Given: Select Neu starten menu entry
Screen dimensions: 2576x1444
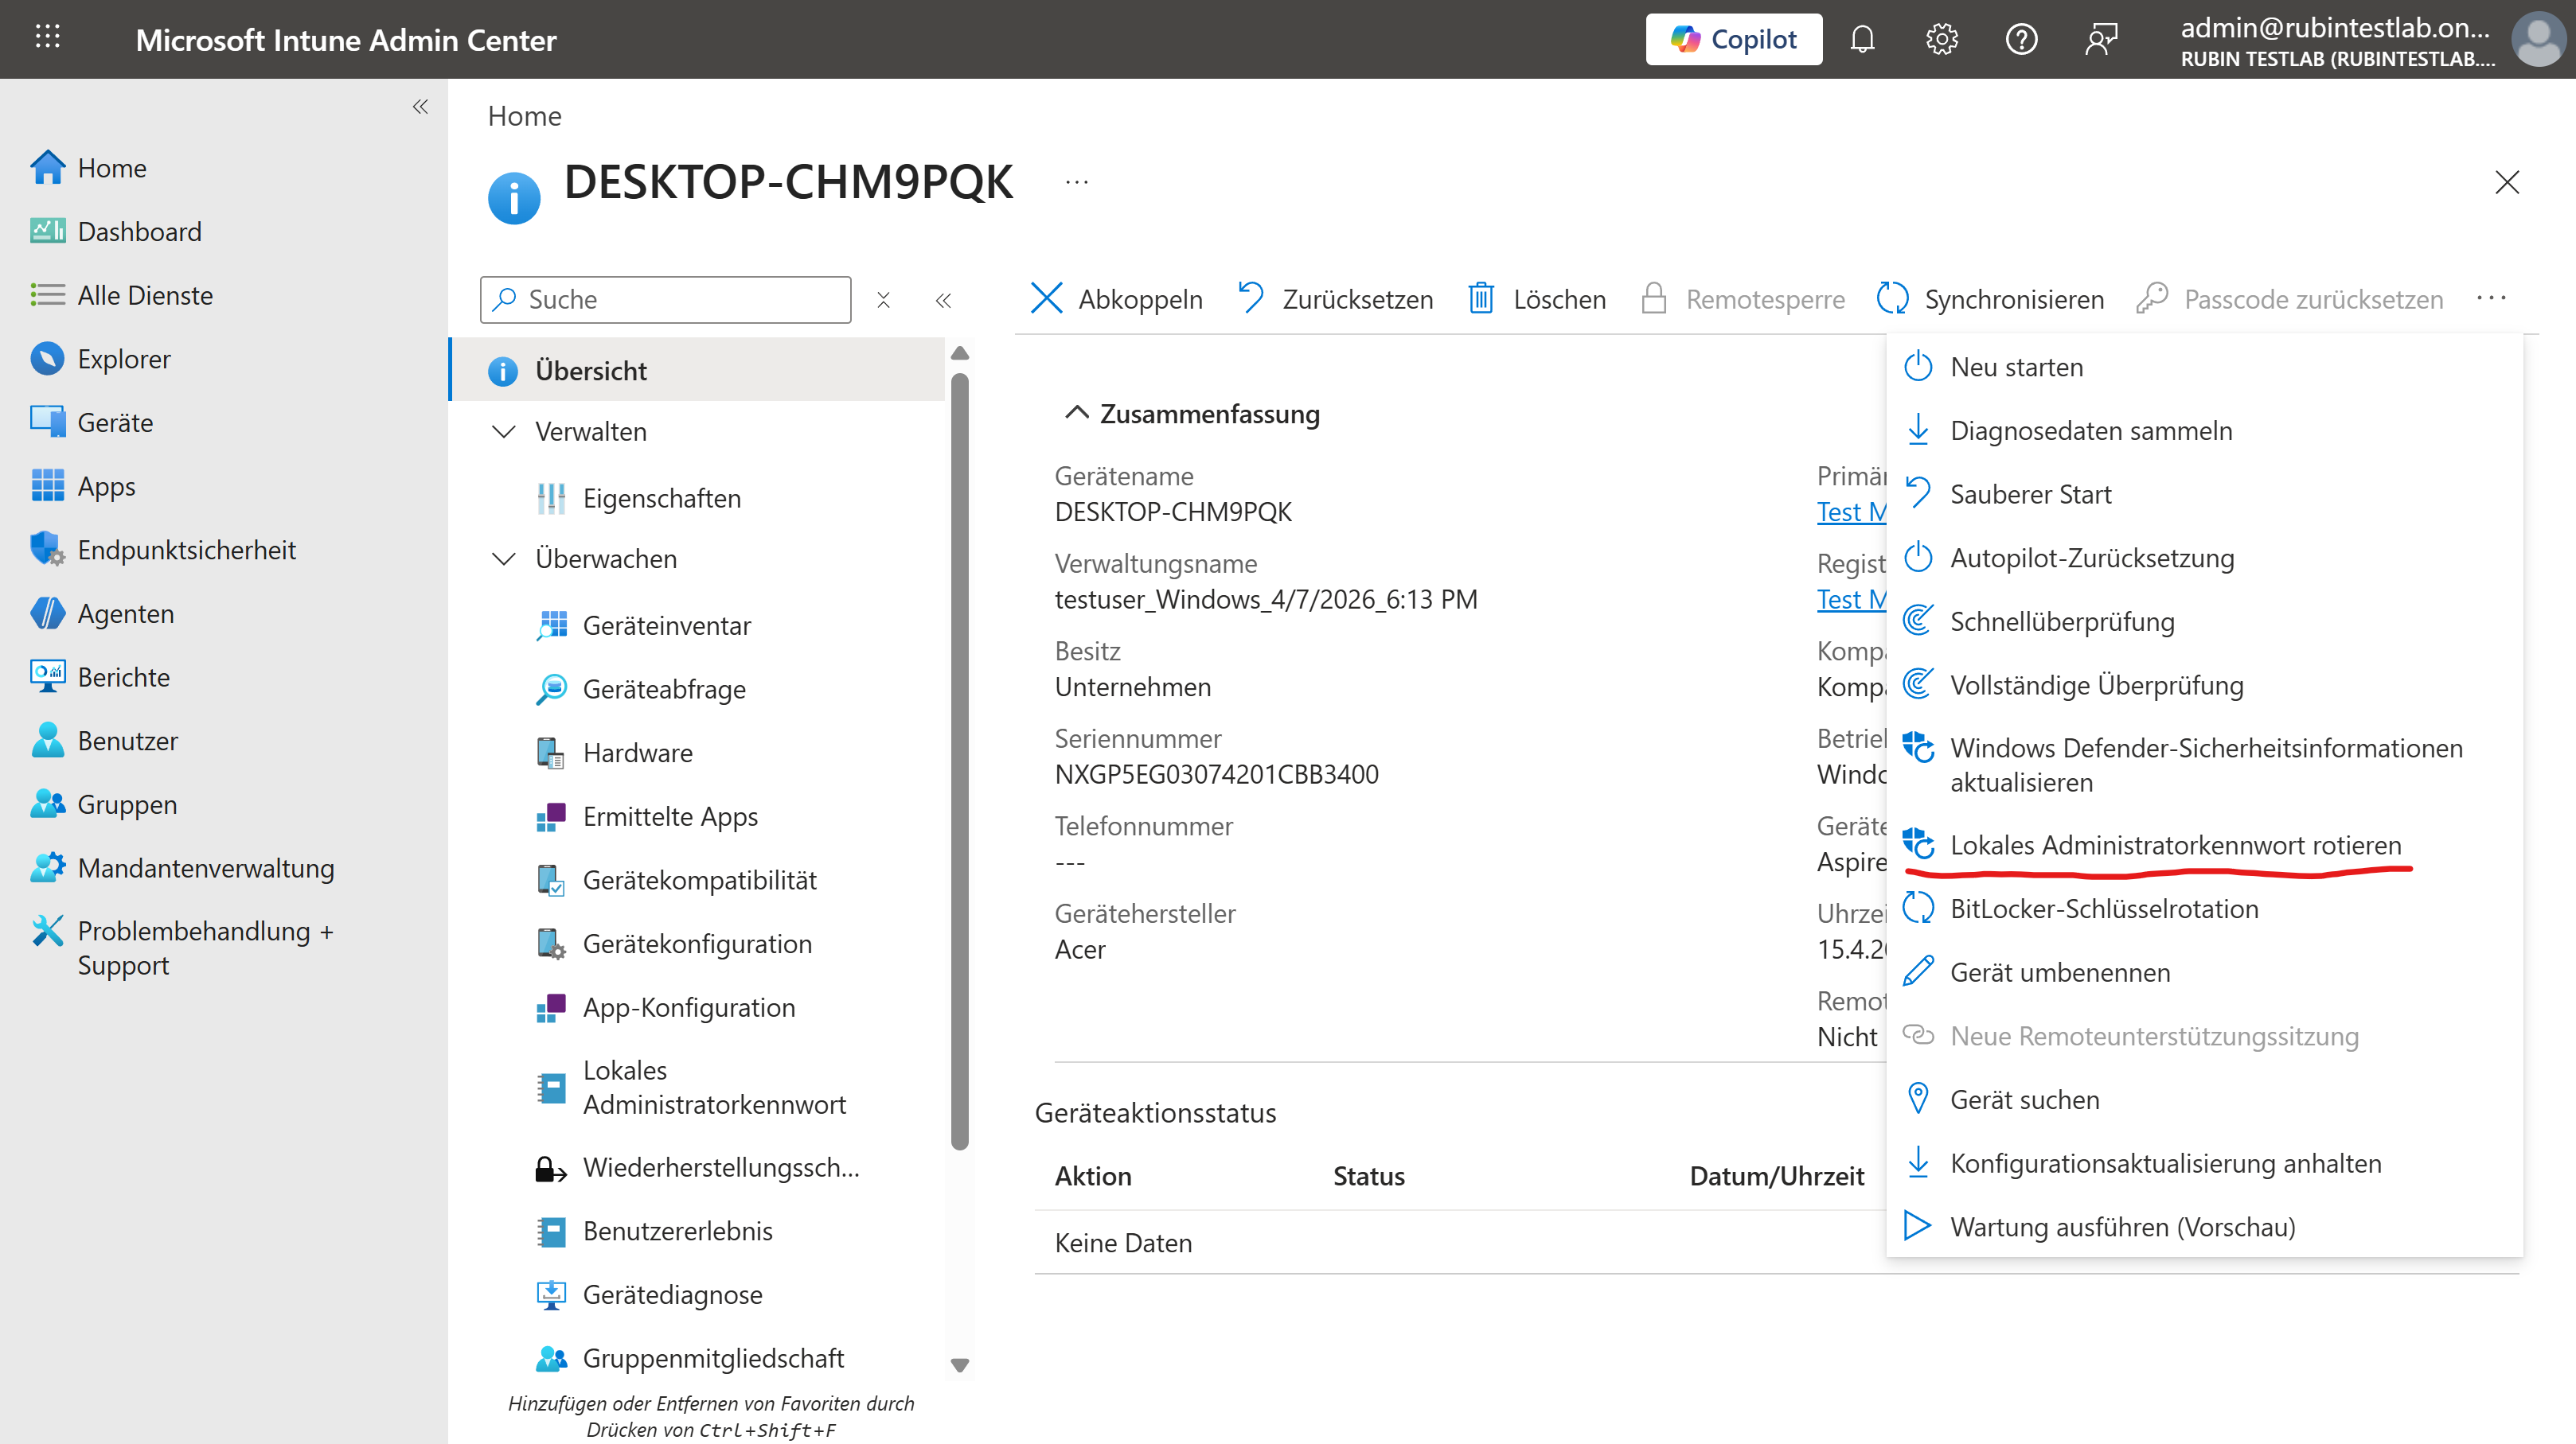Looking at the screenshot, I should (2016, 367).
